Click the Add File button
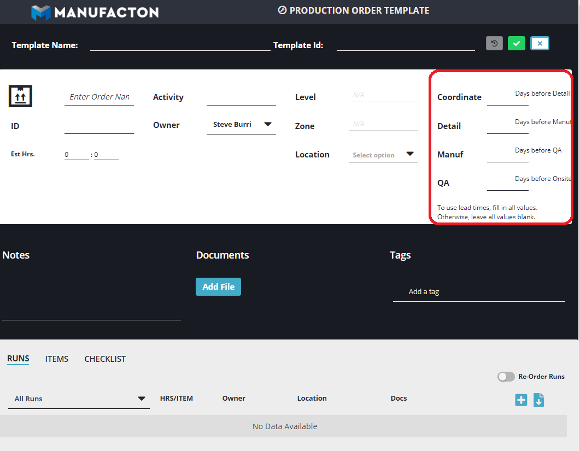 218,286
